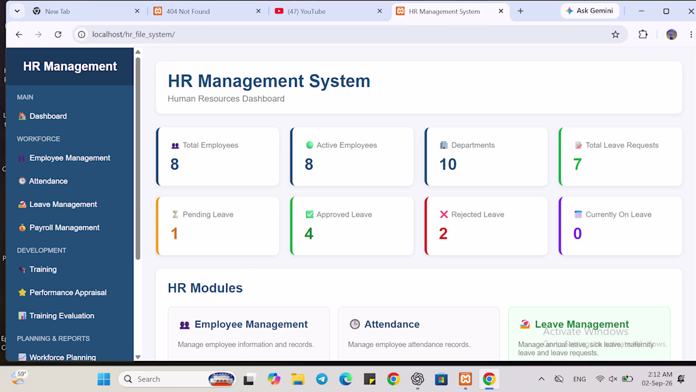Go back to the previous page
The height and width of the screenshot is (392, 696).
[18, 34]
